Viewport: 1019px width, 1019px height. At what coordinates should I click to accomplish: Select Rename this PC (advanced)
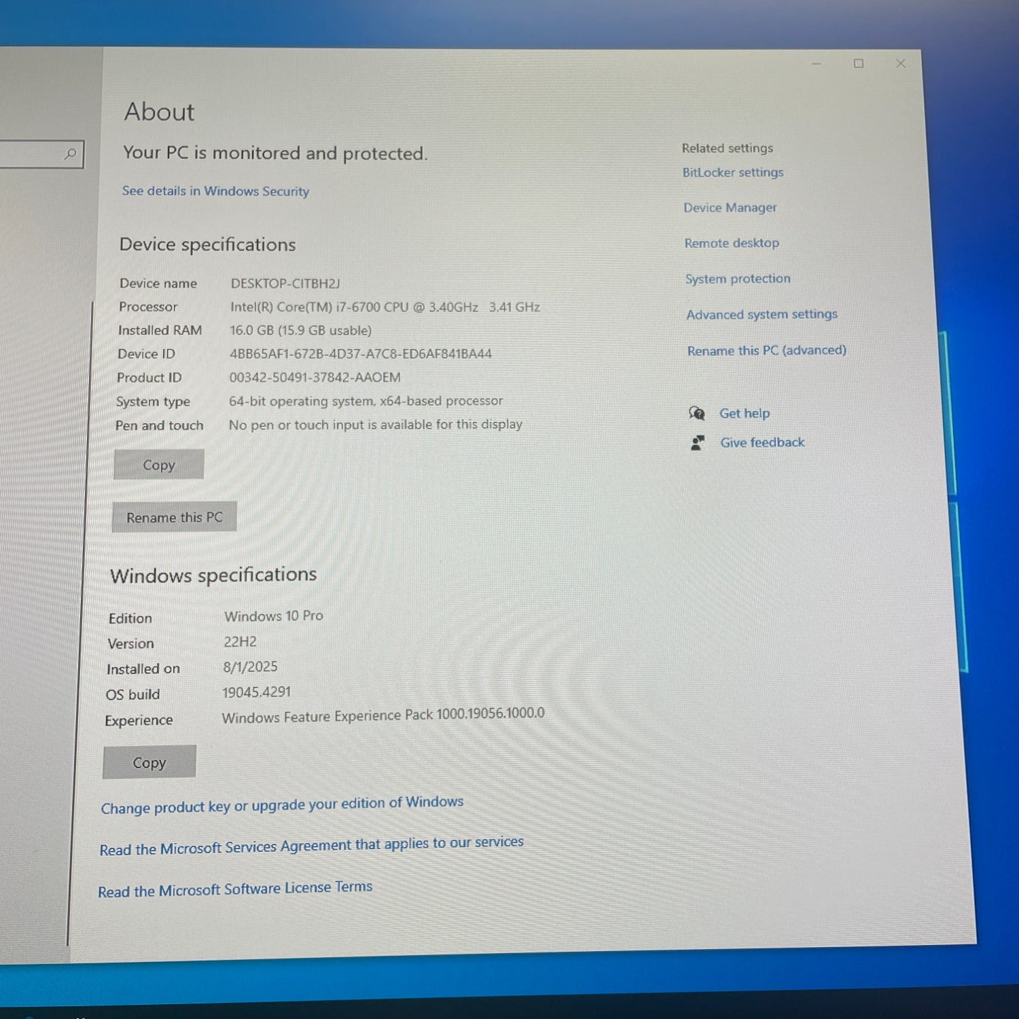[766, 351]
